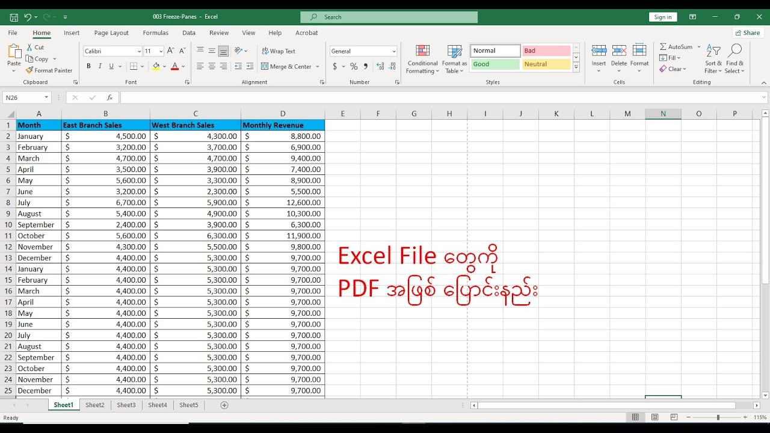Click the Borders icon
This screenshot has width=770, height=433.
tap(134, 66)
